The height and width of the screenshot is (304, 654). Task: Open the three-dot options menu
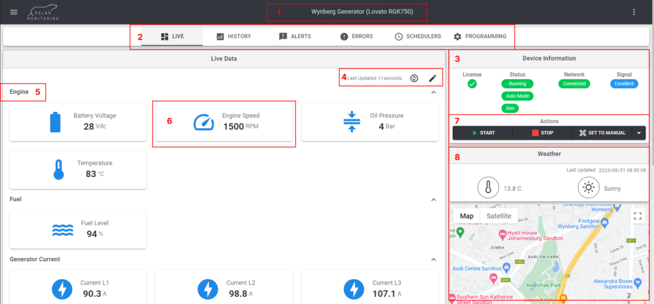point(634,12)
